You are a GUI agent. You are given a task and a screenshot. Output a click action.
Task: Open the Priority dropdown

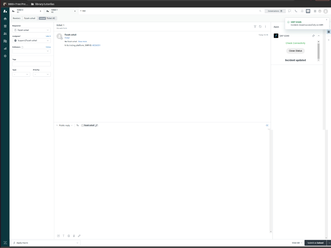[x=42, y=74]
